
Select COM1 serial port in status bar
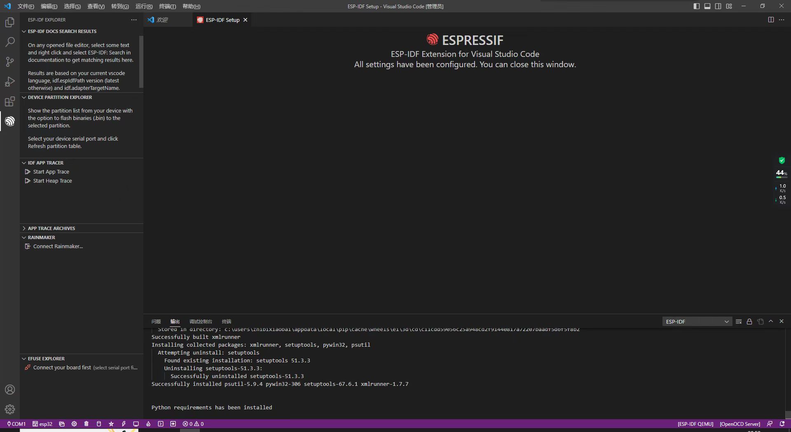coord(16,424)
